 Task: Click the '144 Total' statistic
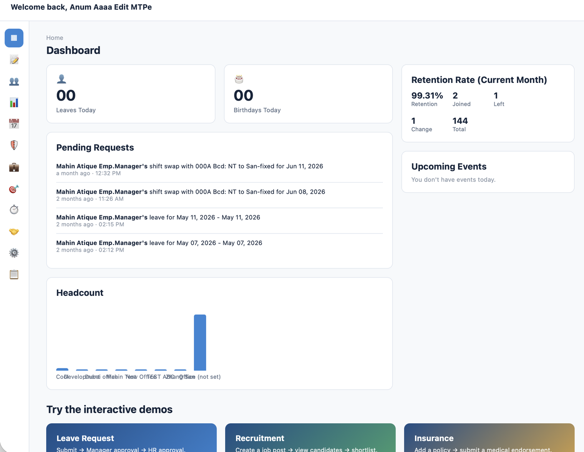coord(460,125)
